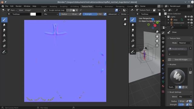Select the Smear tool in 3D viewport
Screen dimensions: 194x109
[133, 30]
